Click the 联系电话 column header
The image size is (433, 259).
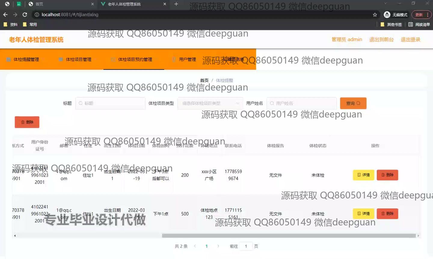[x=233, y=146]
